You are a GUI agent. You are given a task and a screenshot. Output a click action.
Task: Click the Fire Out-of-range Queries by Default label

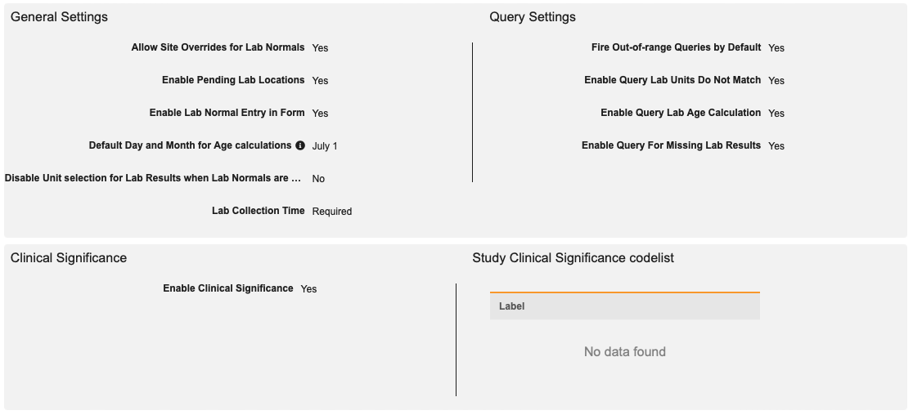click(676, 47)
